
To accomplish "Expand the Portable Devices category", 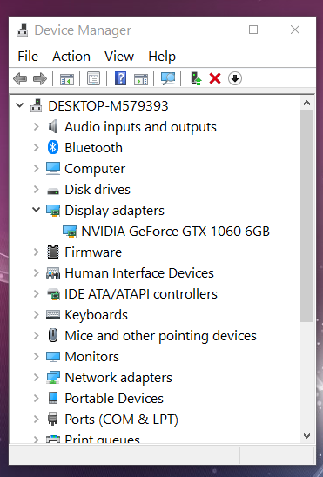I will tap(37, 398).
